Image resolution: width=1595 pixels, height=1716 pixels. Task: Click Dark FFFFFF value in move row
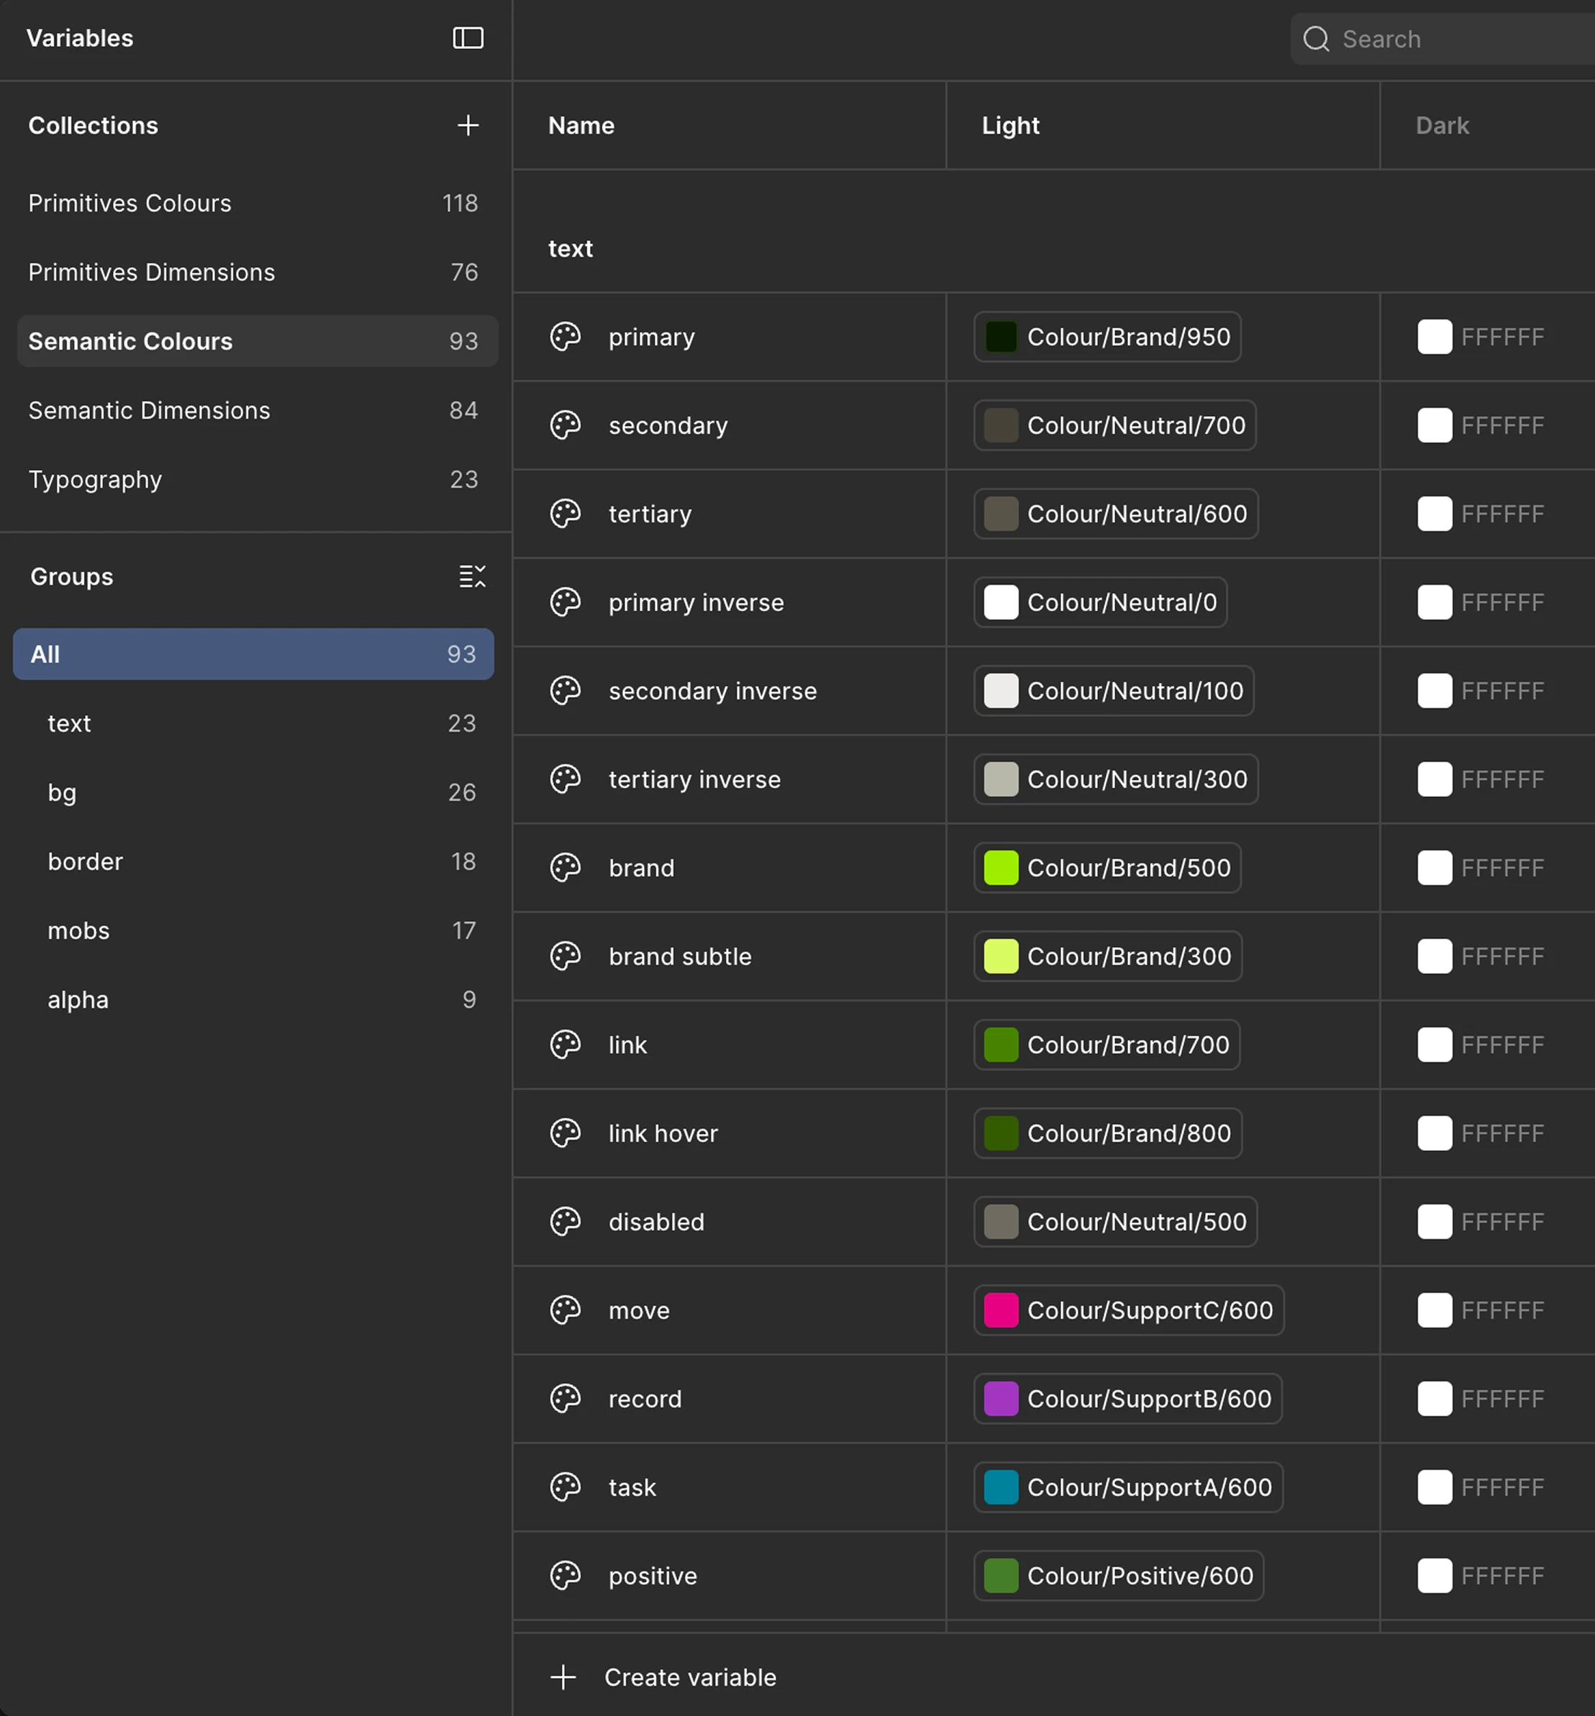coord(1501,1310)
